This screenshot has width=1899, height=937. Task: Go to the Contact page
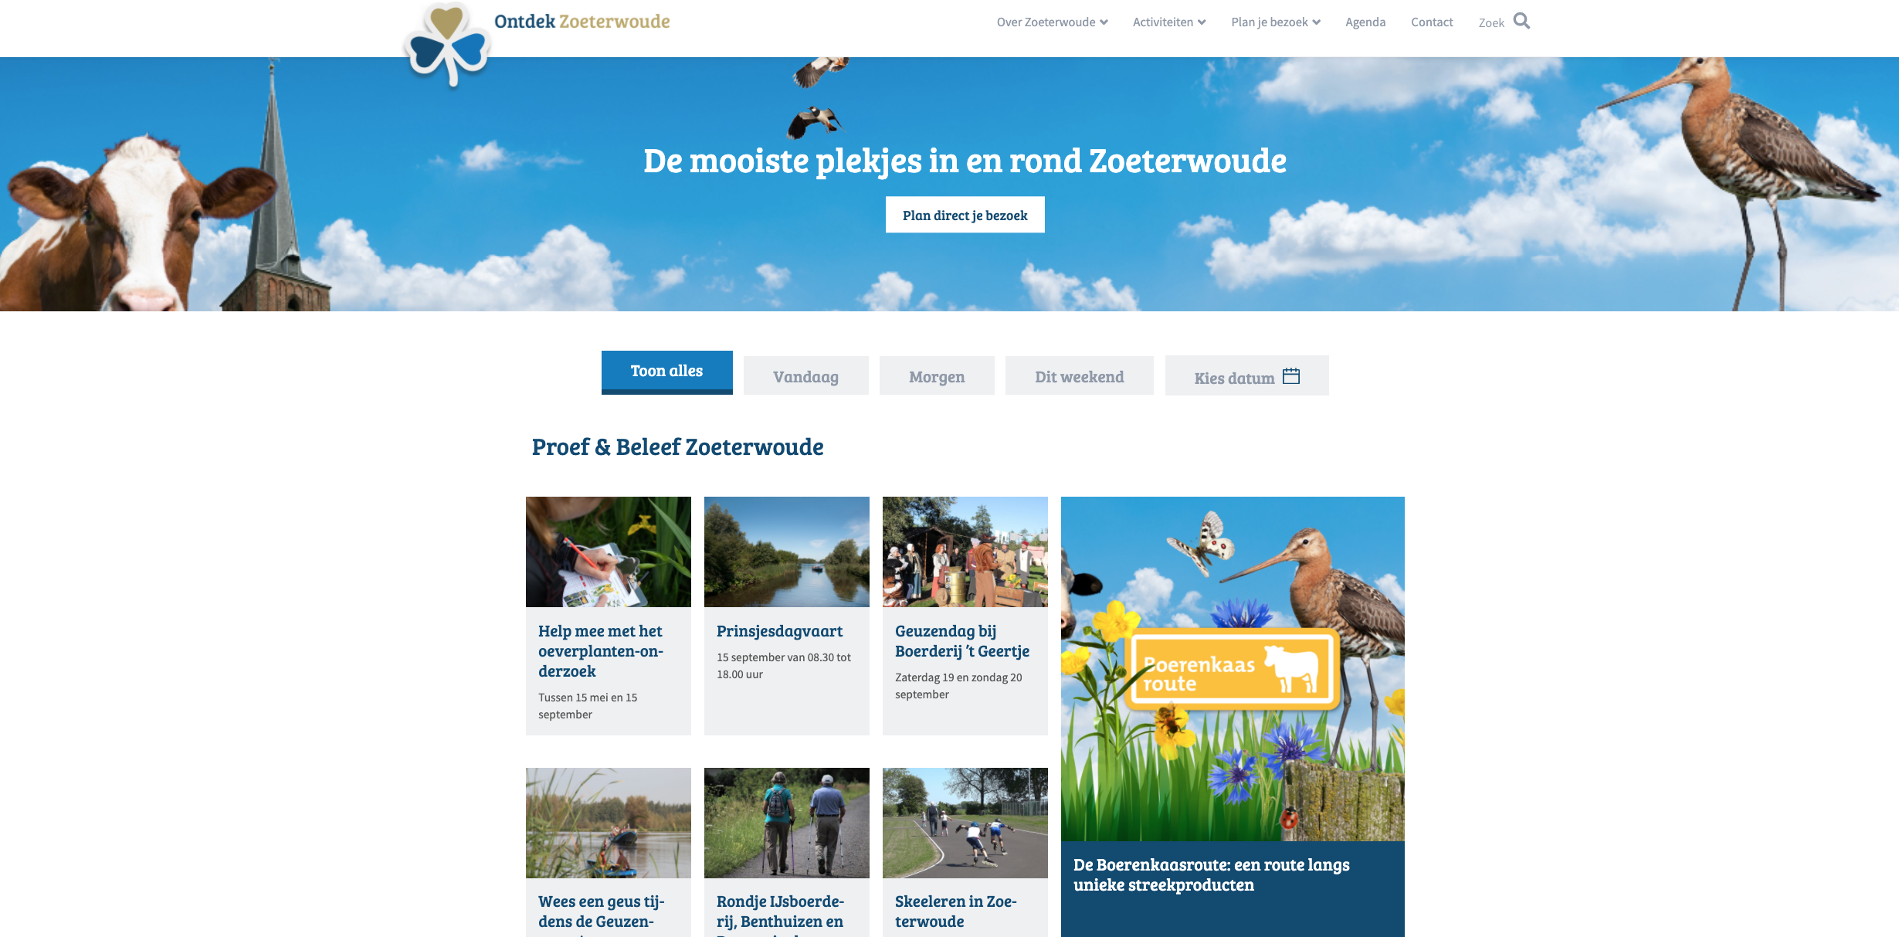coord(1432,22)
